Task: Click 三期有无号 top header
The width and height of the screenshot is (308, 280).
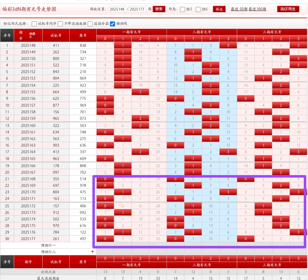Action: click(272, 32)
